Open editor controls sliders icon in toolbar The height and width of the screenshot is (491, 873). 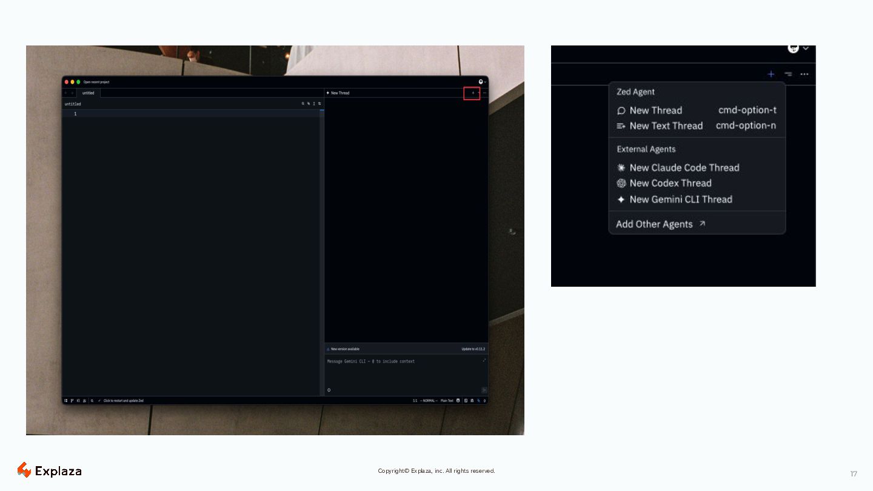click(319, 104)
